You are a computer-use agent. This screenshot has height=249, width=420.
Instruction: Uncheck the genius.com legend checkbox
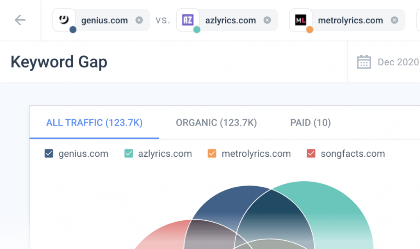(x=48, y=153)
